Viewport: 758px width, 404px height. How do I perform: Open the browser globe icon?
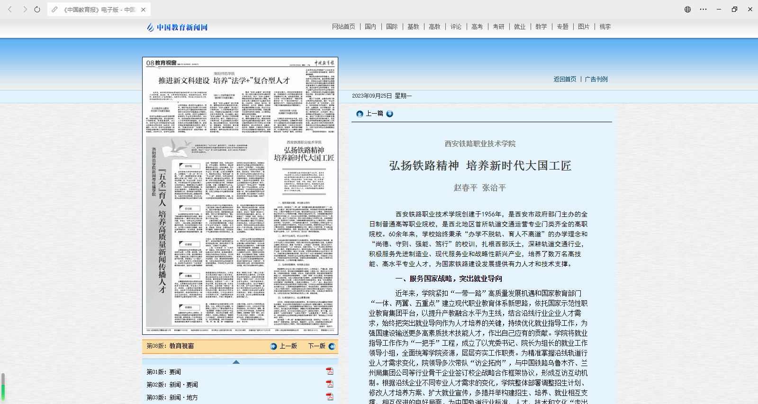tap(687, 9)
